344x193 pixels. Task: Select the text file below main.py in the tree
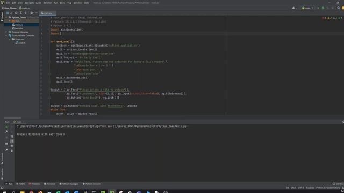[x=19, y=28]
